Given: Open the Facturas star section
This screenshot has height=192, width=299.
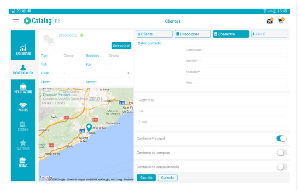Looking at the screenshot, I should (x=23, y=145).
